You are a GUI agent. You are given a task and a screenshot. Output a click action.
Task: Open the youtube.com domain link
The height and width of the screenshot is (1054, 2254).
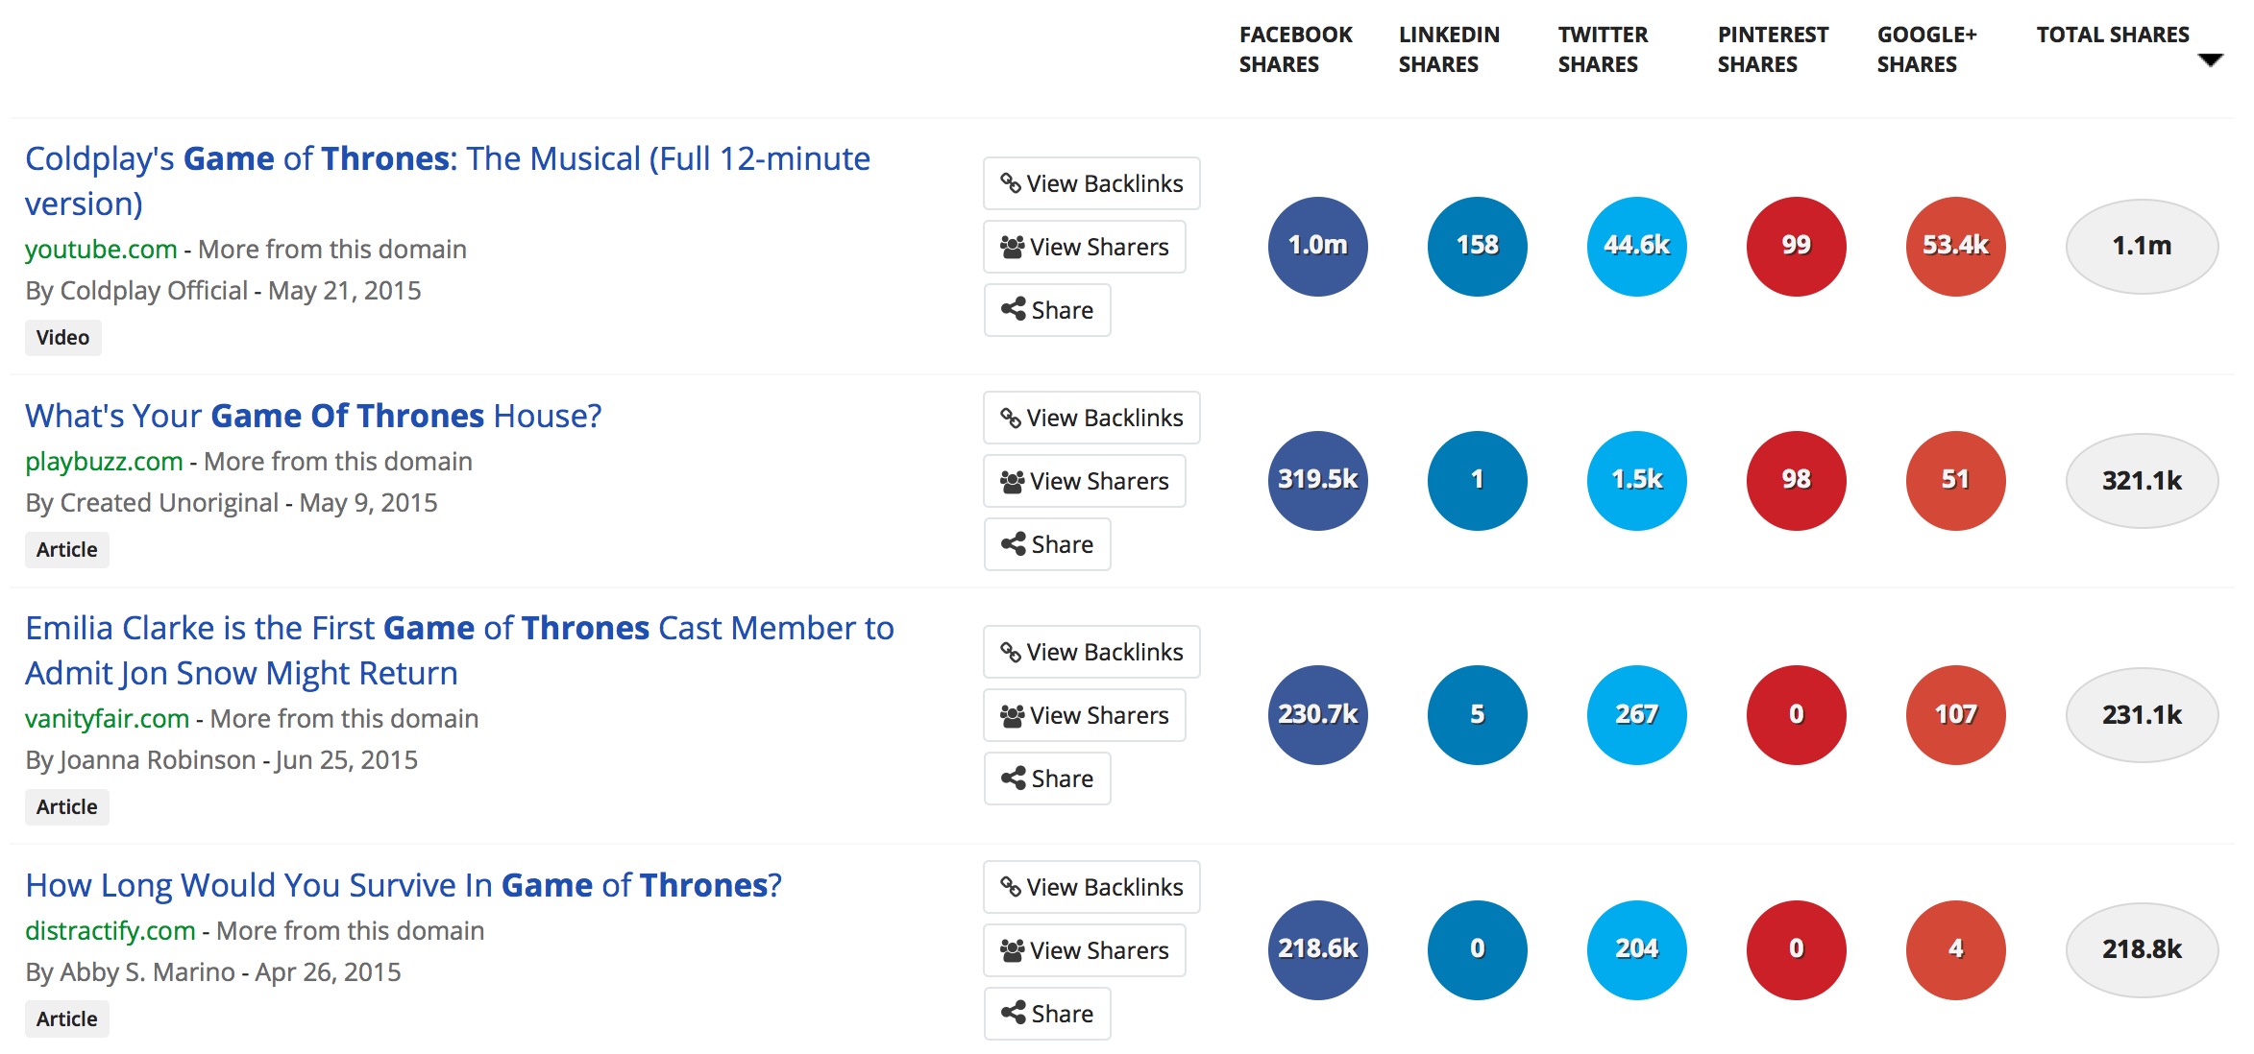click(x=101, y=250)
